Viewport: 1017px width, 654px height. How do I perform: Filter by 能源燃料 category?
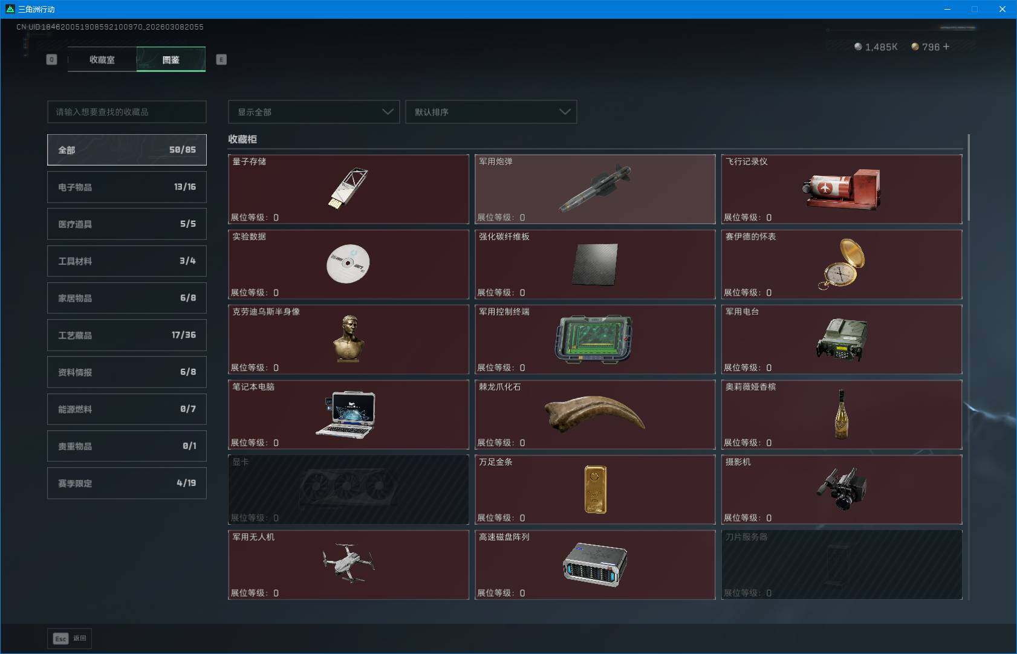pyautogui.click(x=127, y=409)
